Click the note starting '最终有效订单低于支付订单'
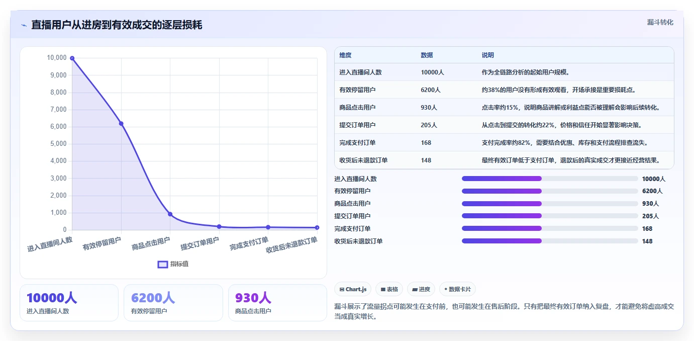This screenshot has height=341, width=694. pyautogui.click(x=570, y=160)
